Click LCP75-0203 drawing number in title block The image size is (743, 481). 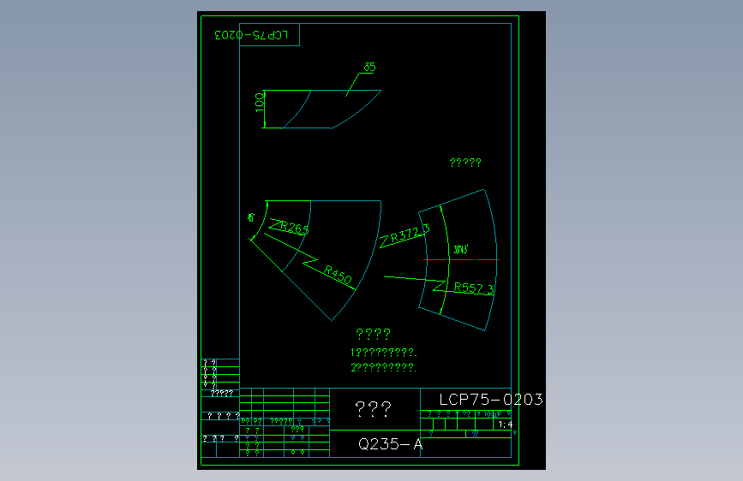tap(491, 400)
